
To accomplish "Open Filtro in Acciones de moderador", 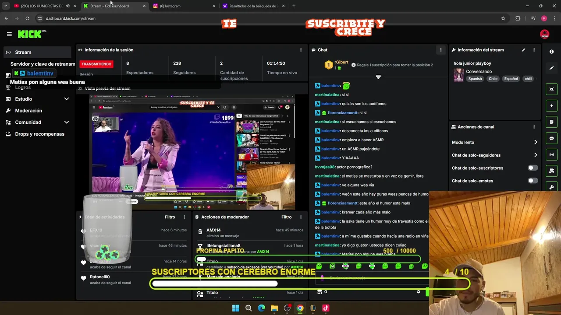I will [286, 217].
